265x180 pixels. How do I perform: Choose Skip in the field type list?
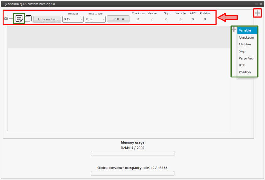pyautogui.click(x=242, y=51)
